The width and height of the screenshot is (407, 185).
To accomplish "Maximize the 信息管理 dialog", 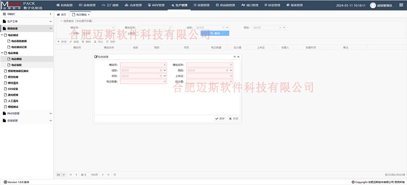I will pos(234,57).
